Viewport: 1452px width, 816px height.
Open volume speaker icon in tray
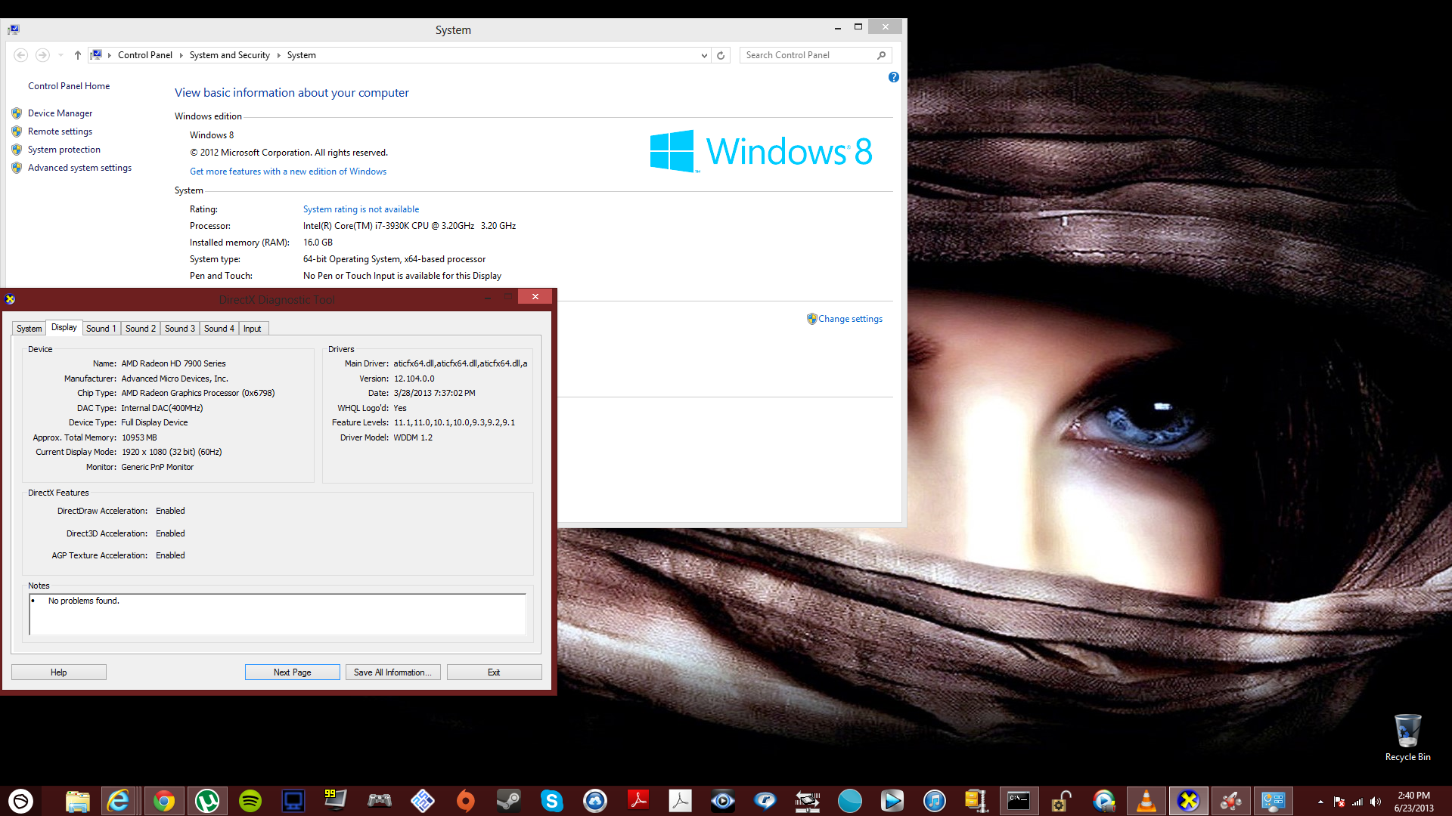tap(1376, 802)
